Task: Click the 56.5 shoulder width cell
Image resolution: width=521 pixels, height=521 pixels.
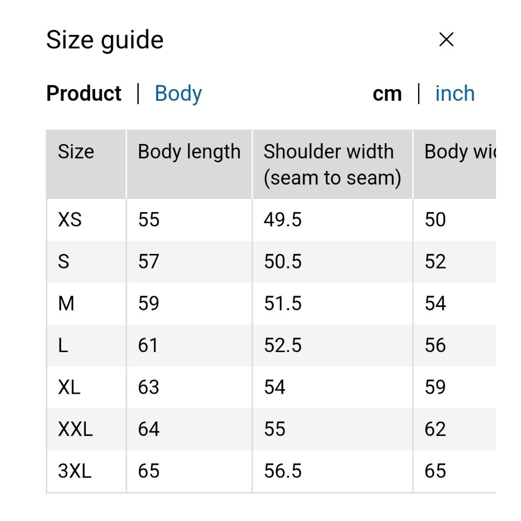Action: (x=283, y=471)
